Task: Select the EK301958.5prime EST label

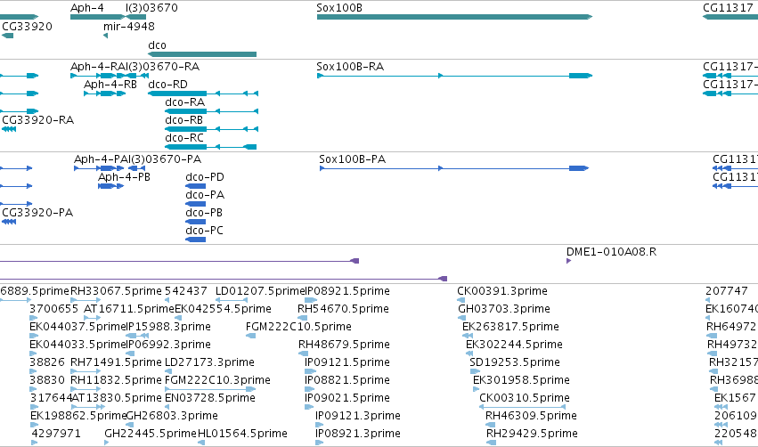Action: click(522, 380)
